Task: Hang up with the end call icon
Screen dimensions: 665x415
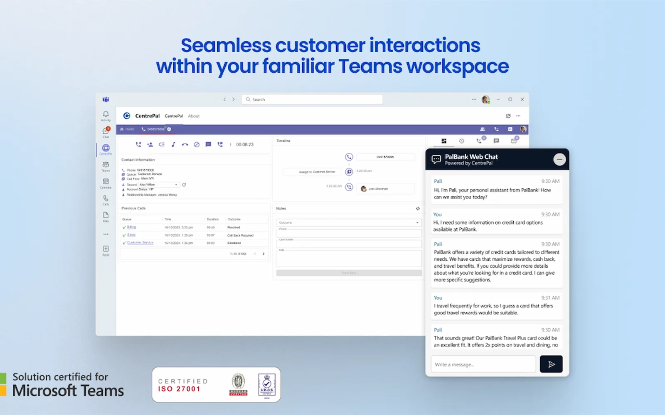Action: (185, 144)
